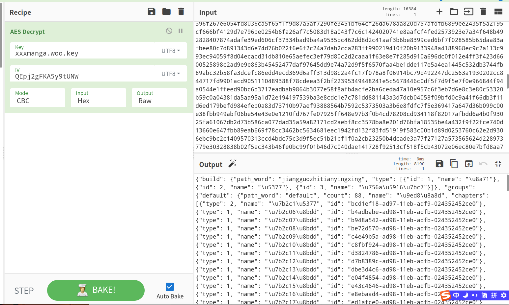Toggle the Auto Bake checkbox
Viewport: 509px width, 305px height.
pyautogui.click(x=170, y=287)
